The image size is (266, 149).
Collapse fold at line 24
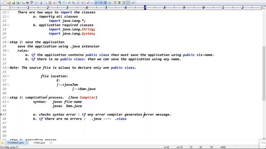[x=8, y=25]
